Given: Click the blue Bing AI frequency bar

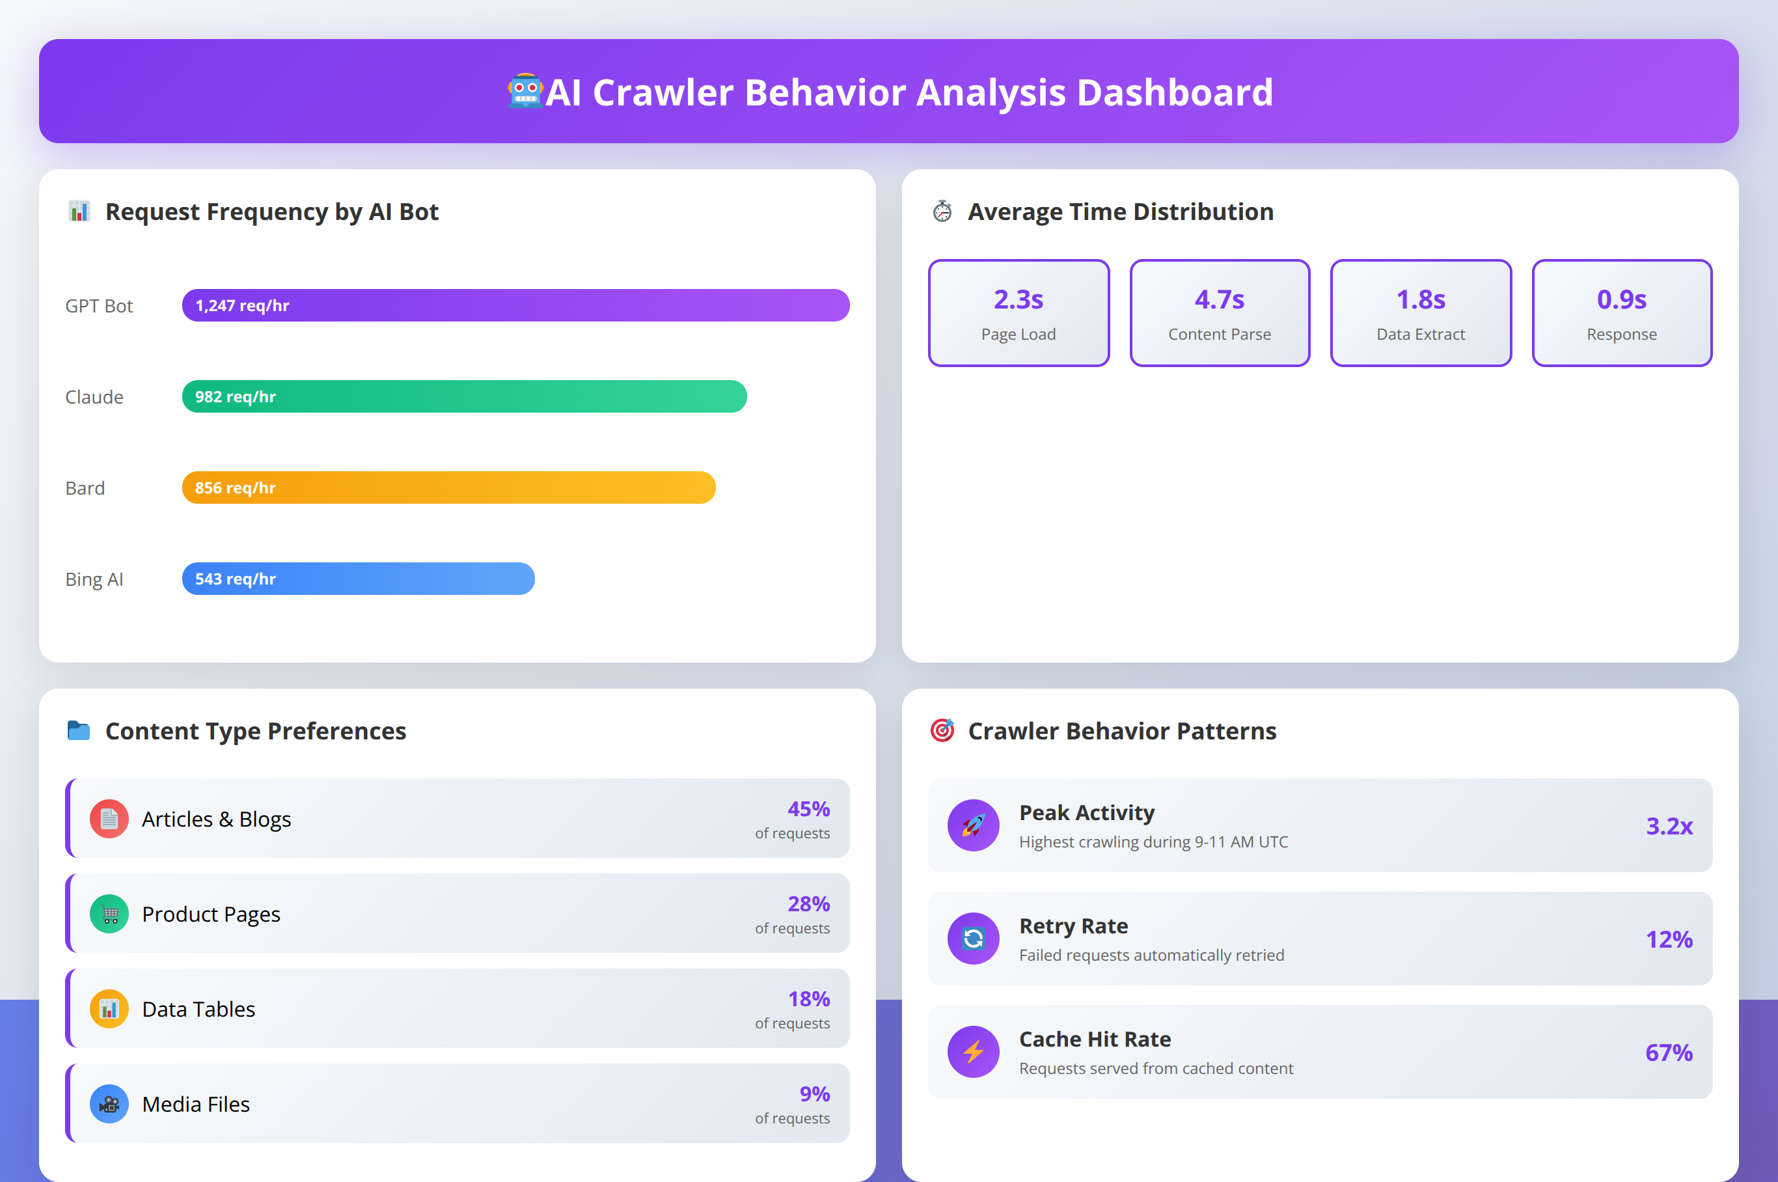Looking at the screenshot, I should click(358, 579).
